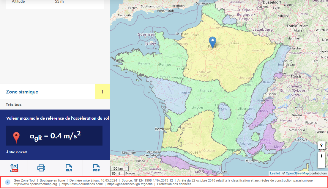Zoom in on the map

point(321,156)
